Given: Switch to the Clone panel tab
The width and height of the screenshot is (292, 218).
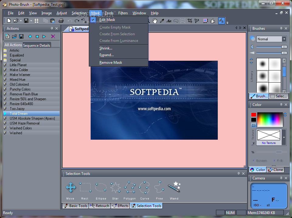Looking at the screenshot, I should [276, 170].
